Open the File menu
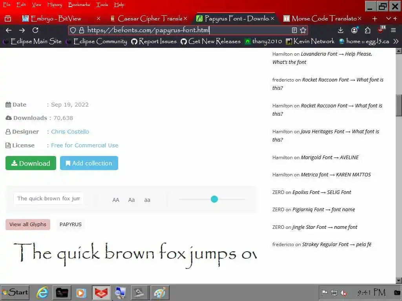Viewport: 402px width, 301px height. pyautogui.click(x=7, y=5)
